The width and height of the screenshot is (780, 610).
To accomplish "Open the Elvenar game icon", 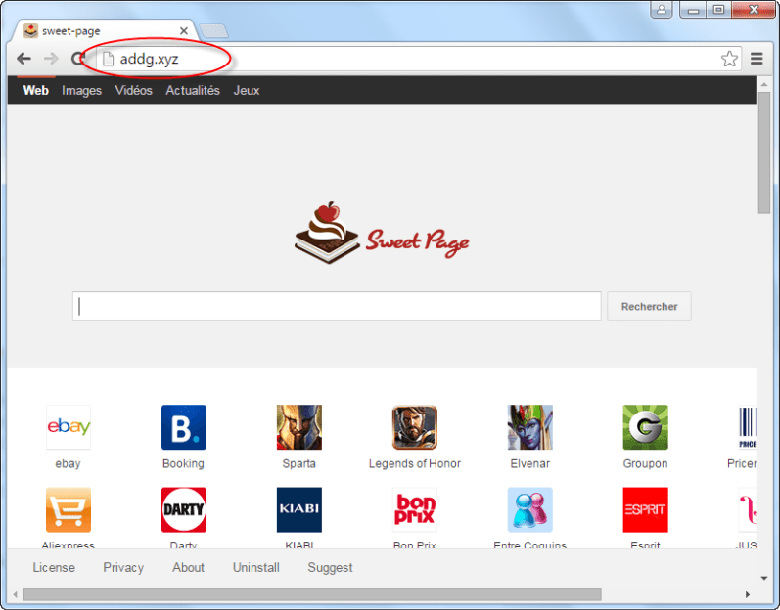I will [x=529, y=427].
